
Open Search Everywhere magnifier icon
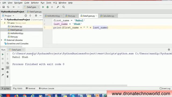click(63, 7)
